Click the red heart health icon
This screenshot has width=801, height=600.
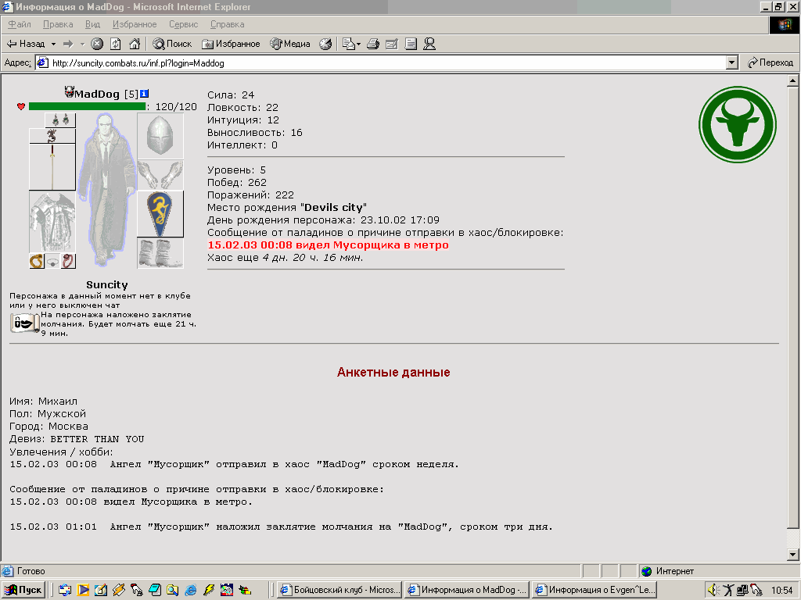coord(21,106)
